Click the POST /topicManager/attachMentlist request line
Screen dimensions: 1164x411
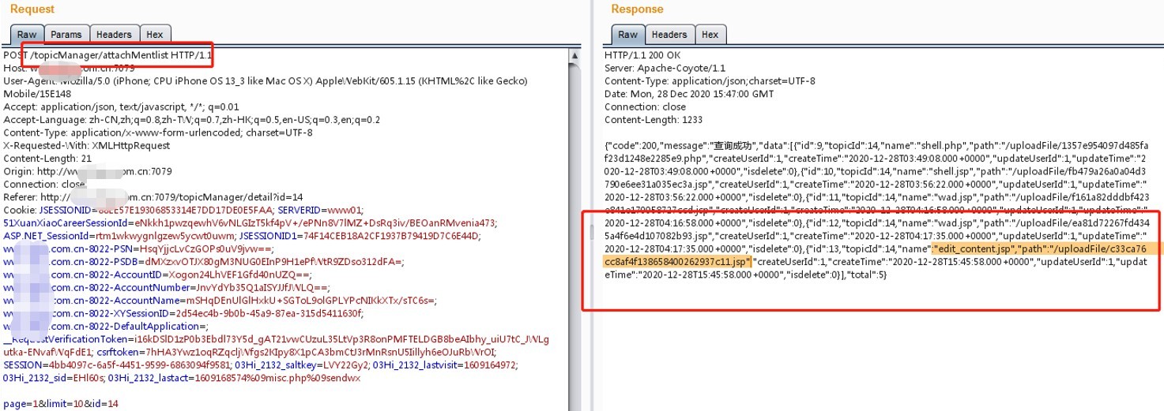pos(108,55)
